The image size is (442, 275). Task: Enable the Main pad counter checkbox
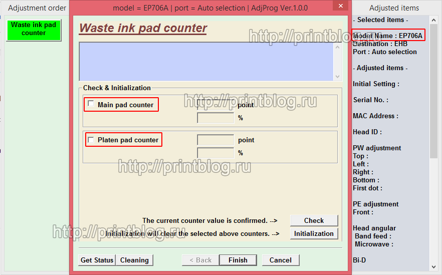(x=91, y=104)
